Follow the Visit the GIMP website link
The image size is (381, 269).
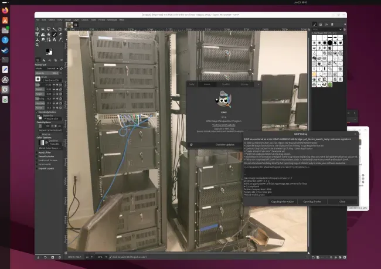(x=224, y=125)
